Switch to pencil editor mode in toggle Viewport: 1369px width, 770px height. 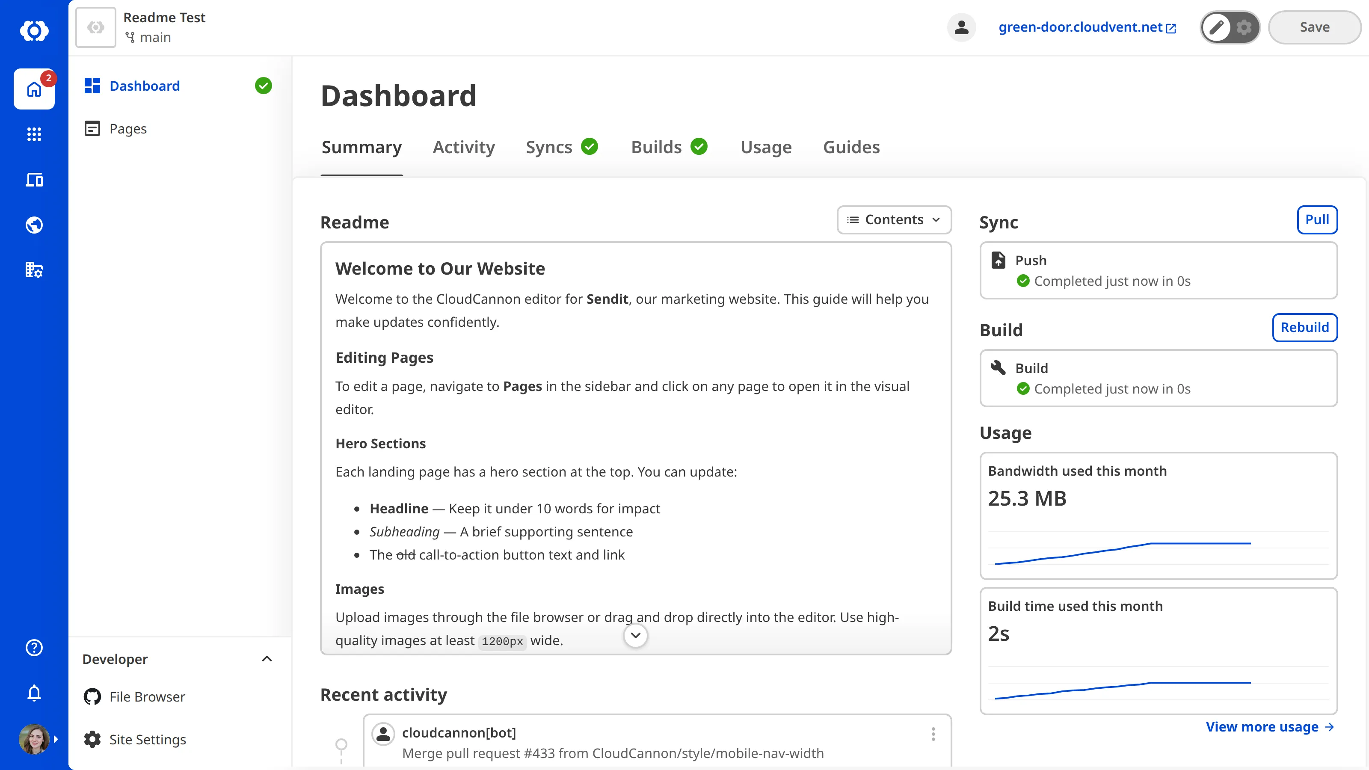[x=1216, y=27]
